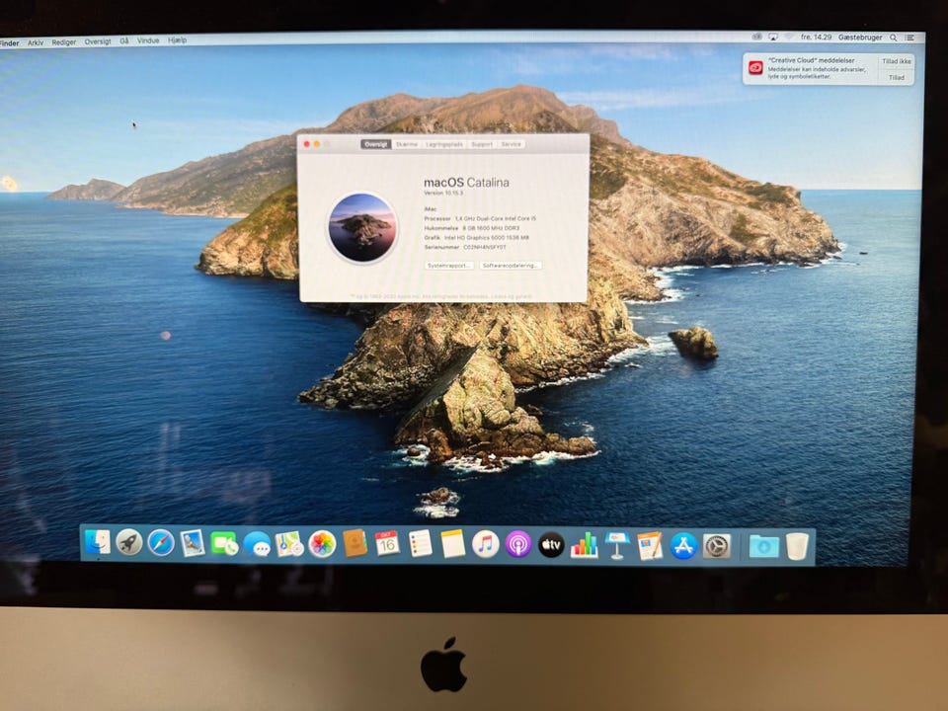Screen dimensions: 948x711
Task: Open the Apple TV app in the Dock
Action: tap(551, 545)
